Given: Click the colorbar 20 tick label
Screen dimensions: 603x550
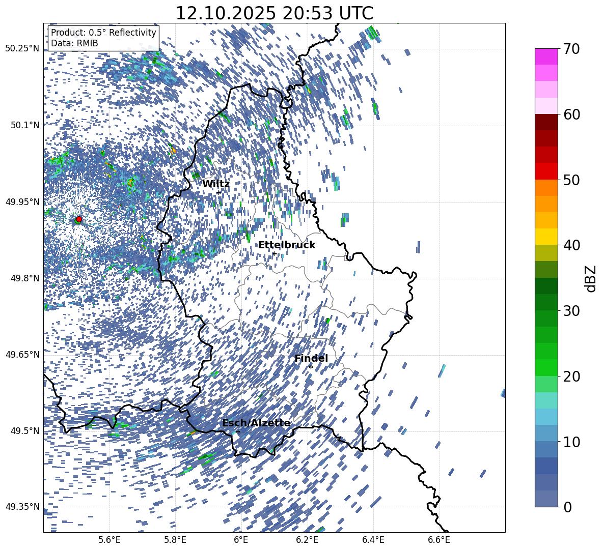Looking at the screenshot, I should (571, 376).
